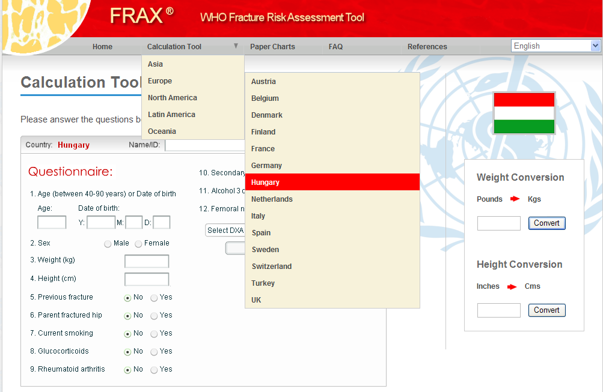Open the English language dropdown
The width and height of the screenshot is (603, 392).
pyautogui.click(x=556, y=46)
